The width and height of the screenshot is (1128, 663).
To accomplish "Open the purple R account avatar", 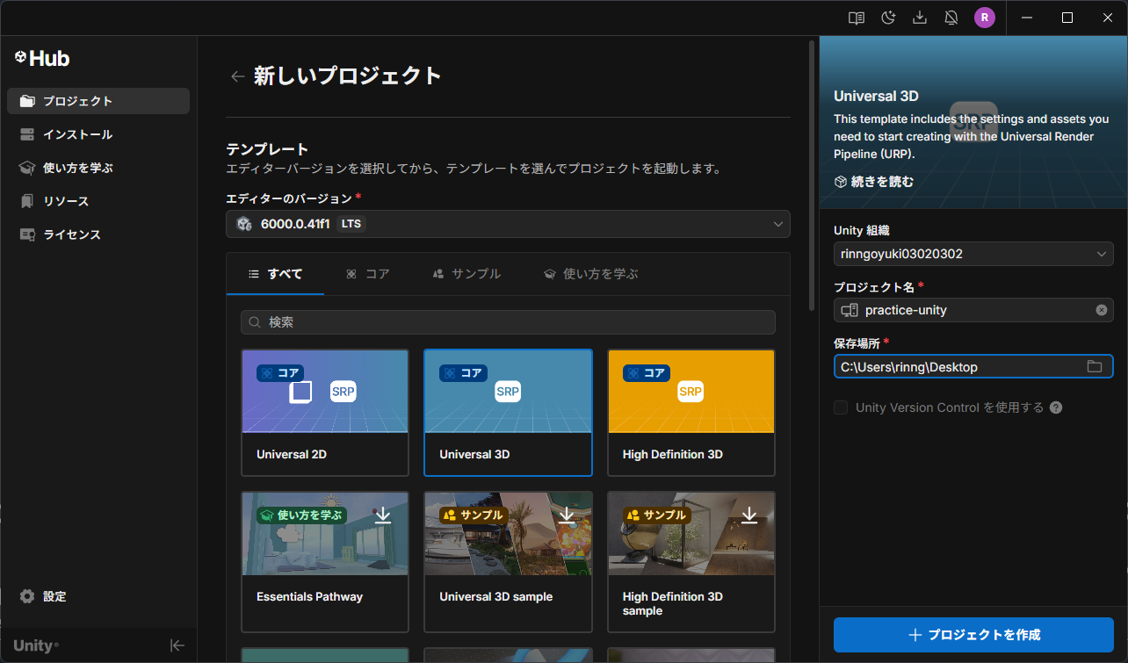I will point(985,18).
